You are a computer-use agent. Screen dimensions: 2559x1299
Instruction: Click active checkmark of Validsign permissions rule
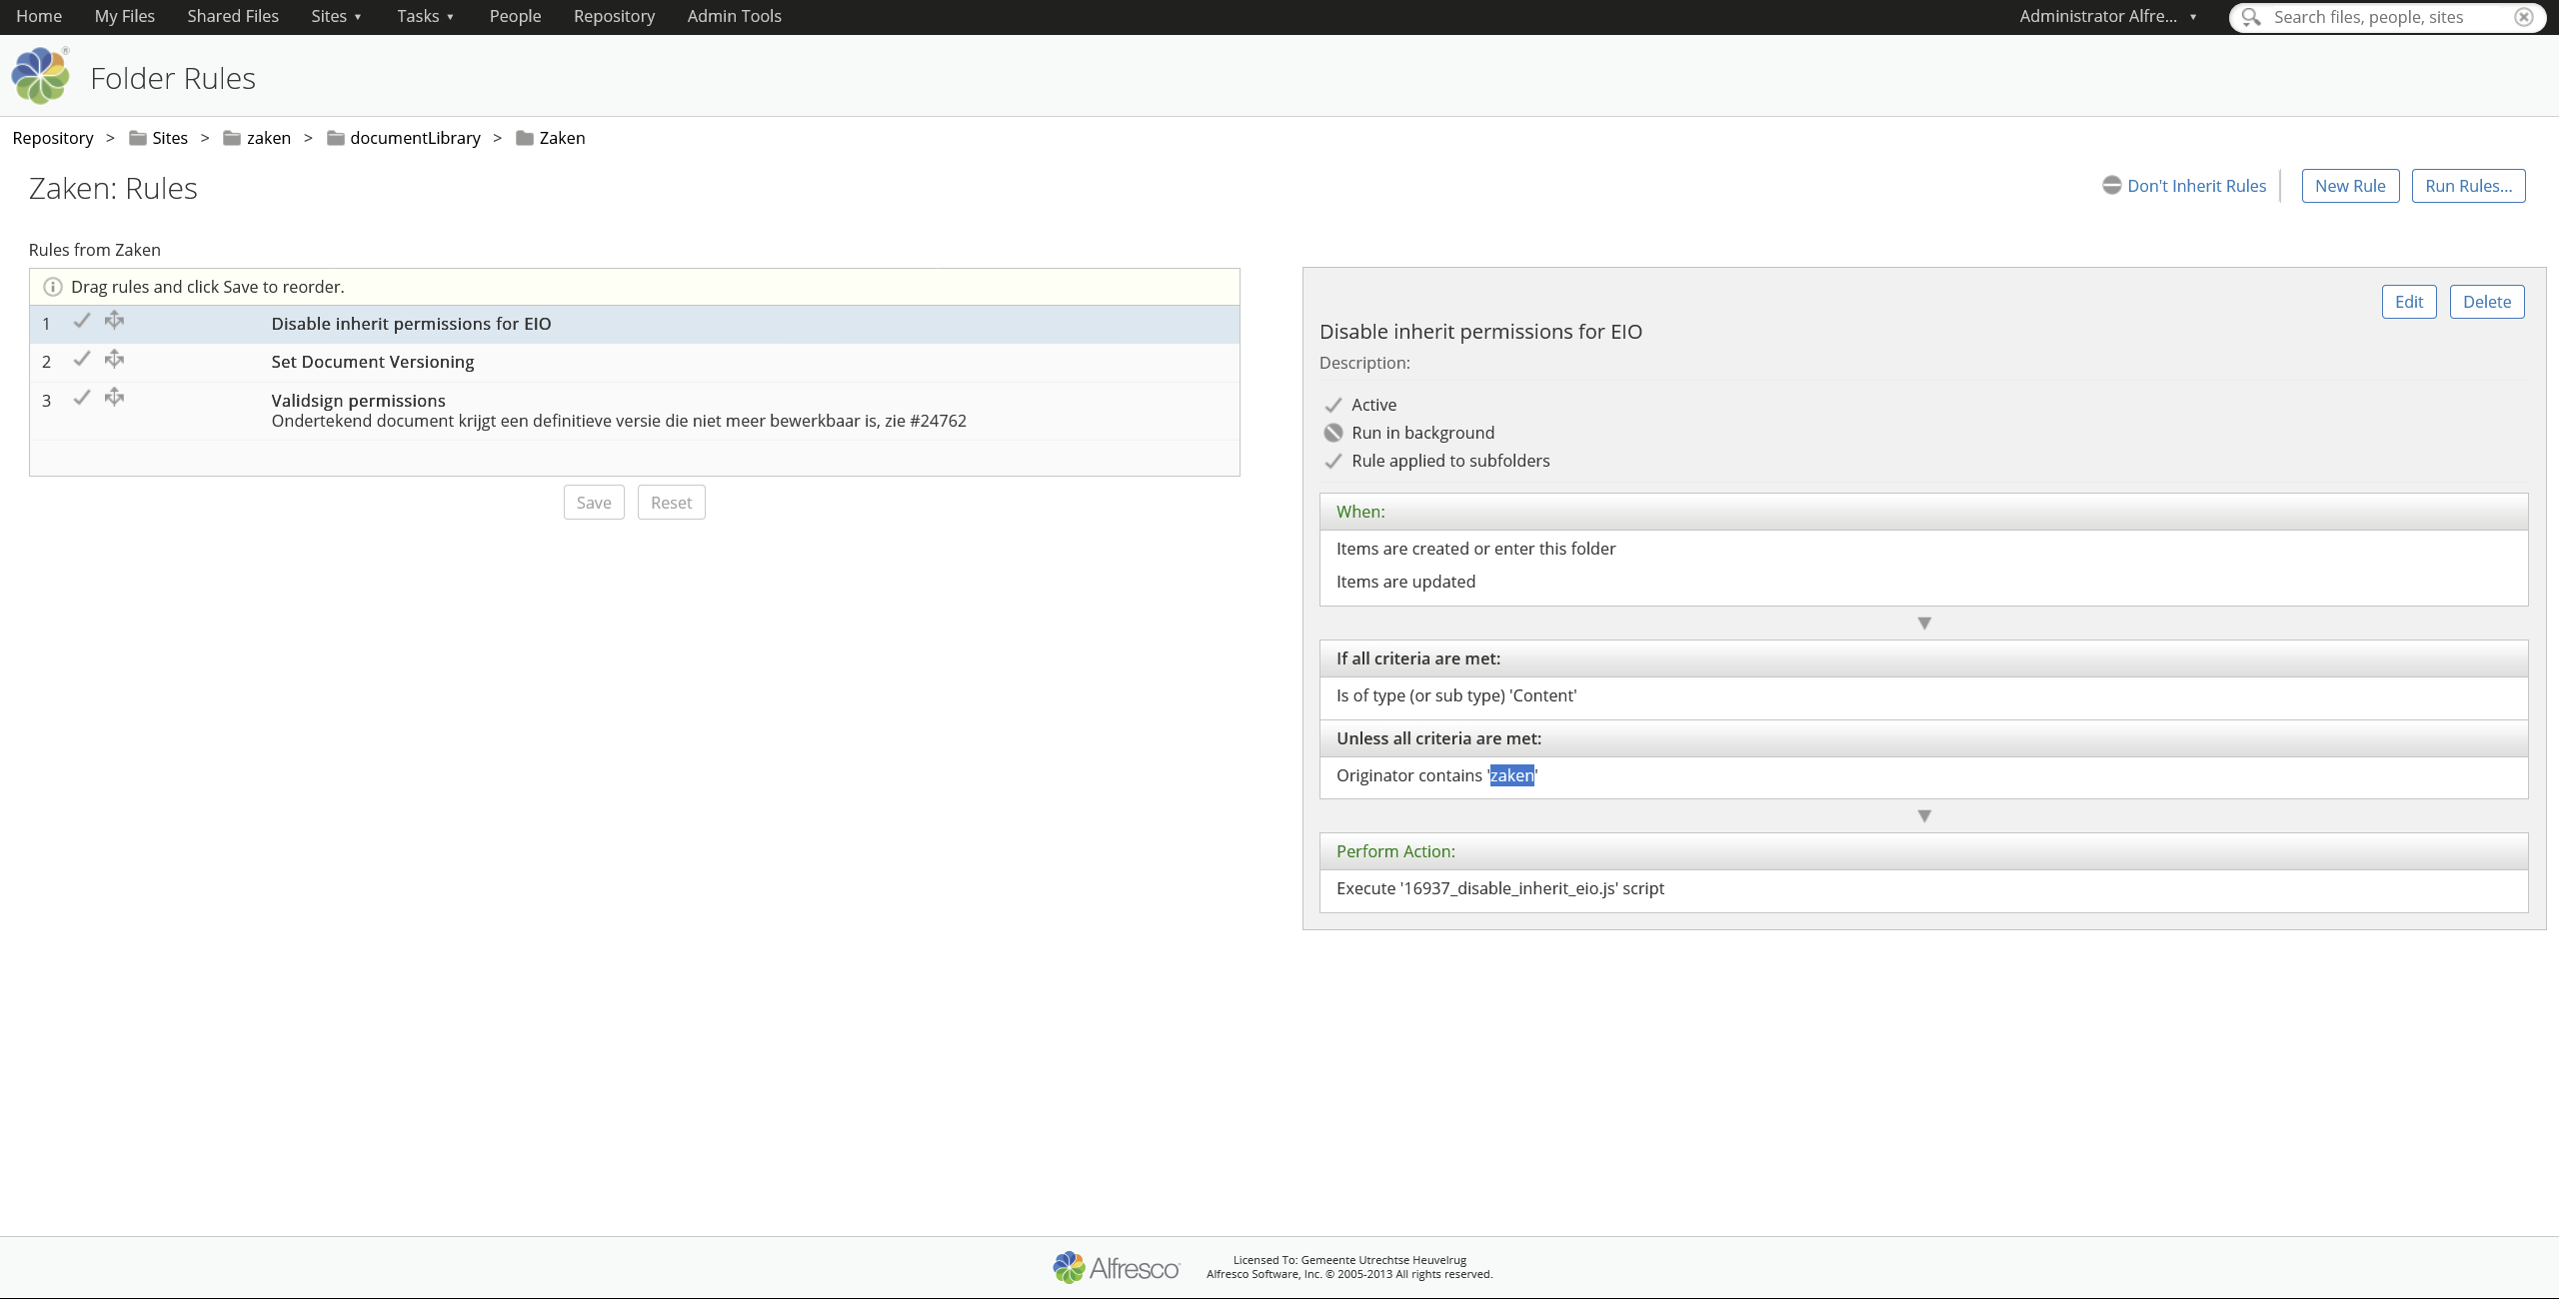pos(82,398)
